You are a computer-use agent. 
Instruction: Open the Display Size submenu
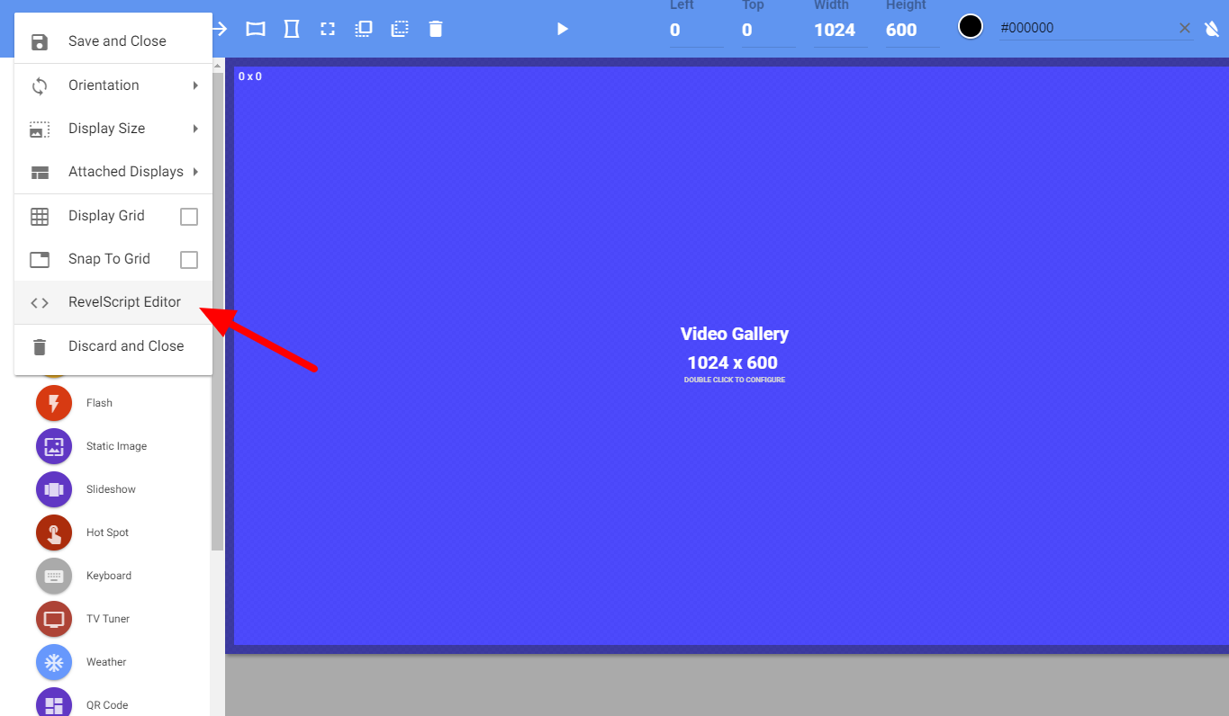point(113,129)
